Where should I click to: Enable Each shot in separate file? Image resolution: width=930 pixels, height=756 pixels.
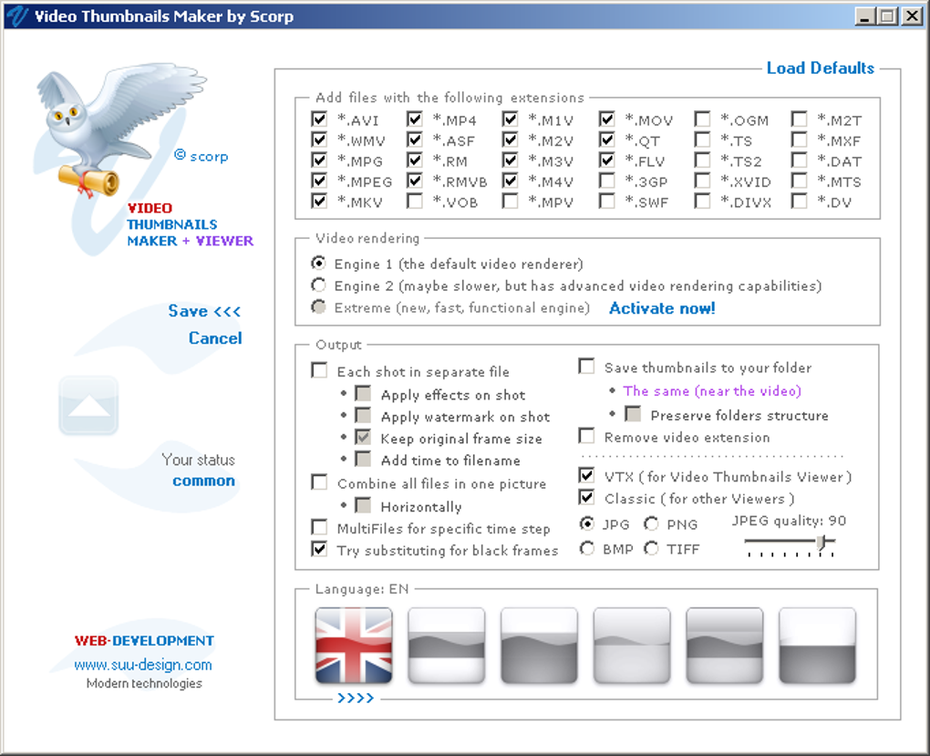(319, 371)
